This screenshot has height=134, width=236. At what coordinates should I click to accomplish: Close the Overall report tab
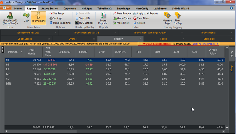click(x=94, y=39)
